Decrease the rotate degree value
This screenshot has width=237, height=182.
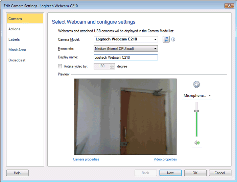(x=112, y=68)
